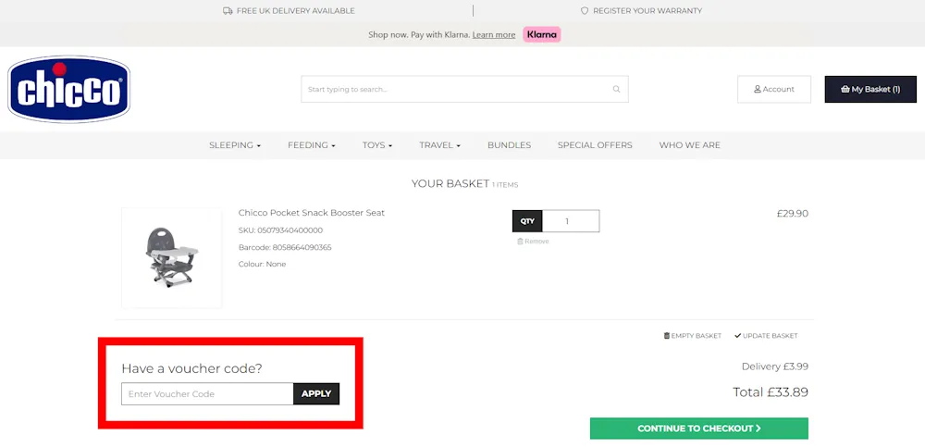This screenshot has height=447, width=925.
Task: Update the basket
Action: pos(766,335)
